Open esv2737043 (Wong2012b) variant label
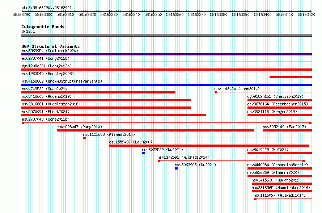The width and height of the screenshot is (322, 213). (46, 119)
